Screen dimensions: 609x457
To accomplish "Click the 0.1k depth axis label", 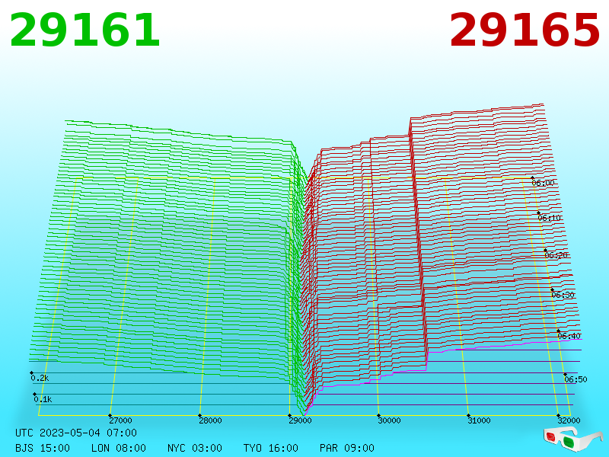I will click(x=43, y=399).
